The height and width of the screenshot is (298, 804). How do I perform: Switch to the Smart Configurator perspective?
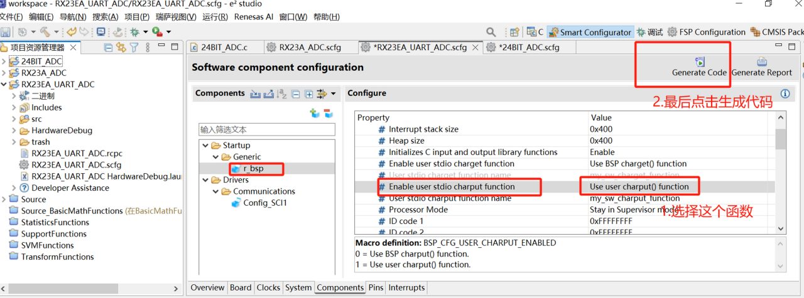589,32
